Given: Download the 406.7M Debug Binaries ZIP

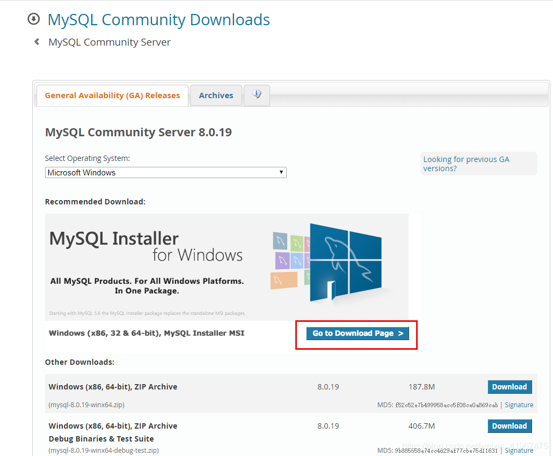Looking at the screenshot, I should 510,426.
